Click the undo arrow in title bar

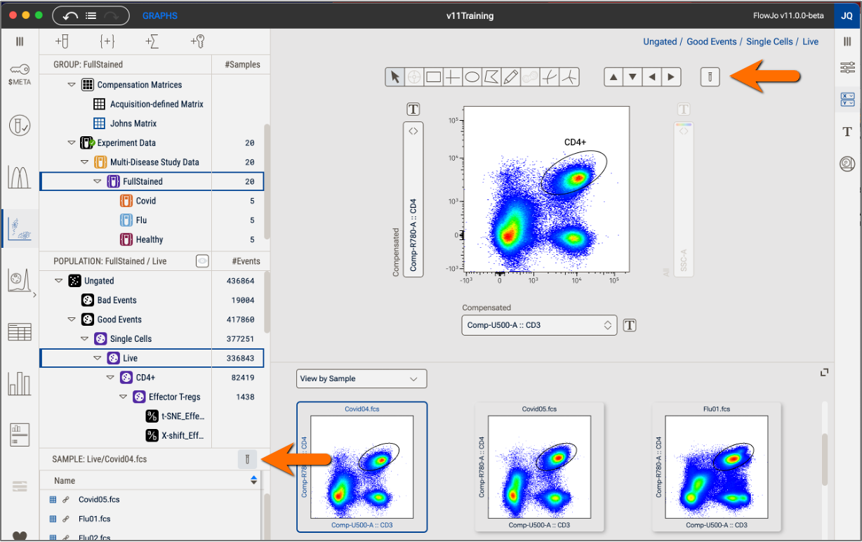pos(70,15)
